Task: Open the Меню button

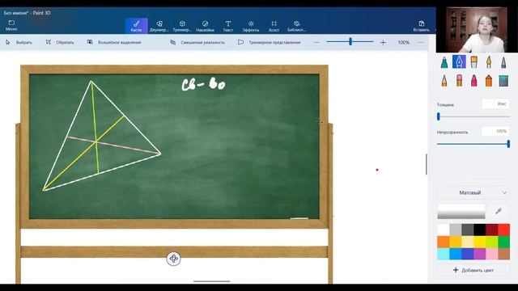Action: coord(11,25)
